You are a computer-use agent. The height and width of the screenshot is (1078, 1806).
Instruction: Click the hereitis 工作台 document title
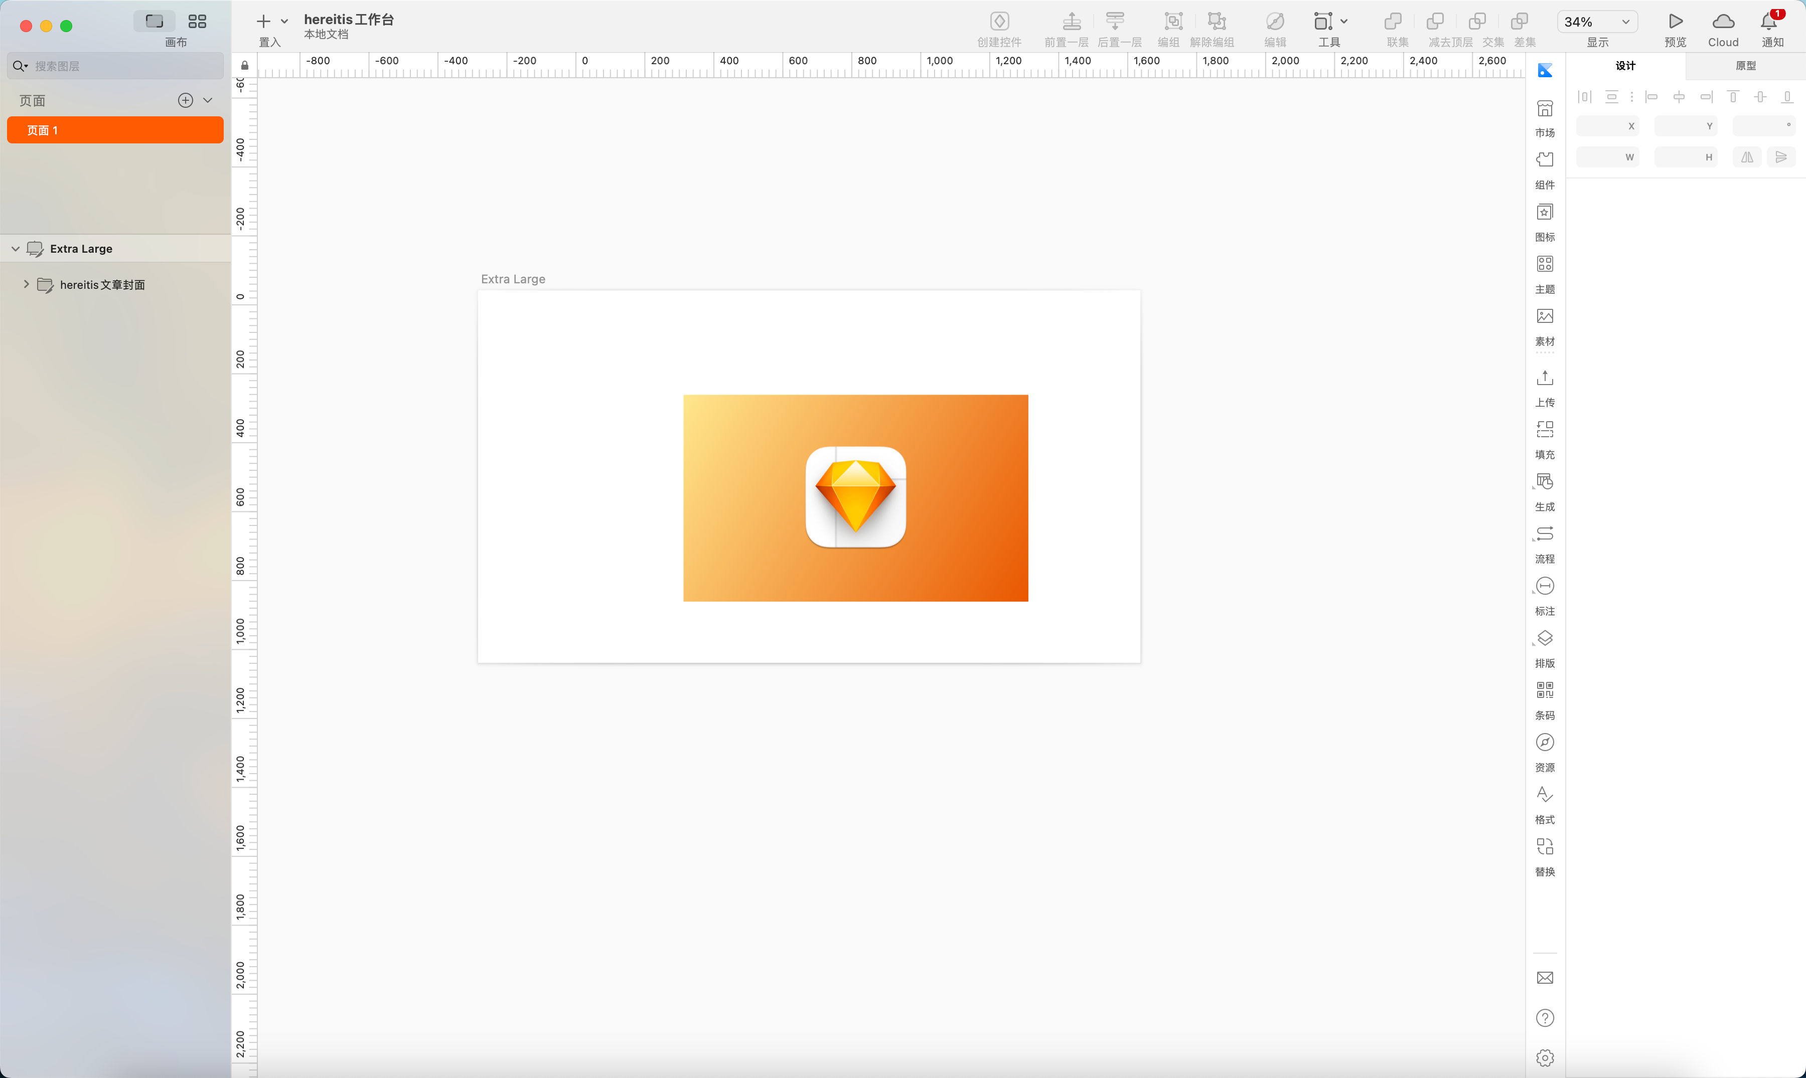pyautogui.click(x=349, y=20)
